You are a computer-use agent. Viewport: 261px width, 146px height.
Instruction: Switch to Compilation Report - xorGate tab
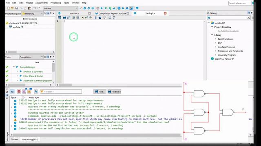tap(112, 13)
